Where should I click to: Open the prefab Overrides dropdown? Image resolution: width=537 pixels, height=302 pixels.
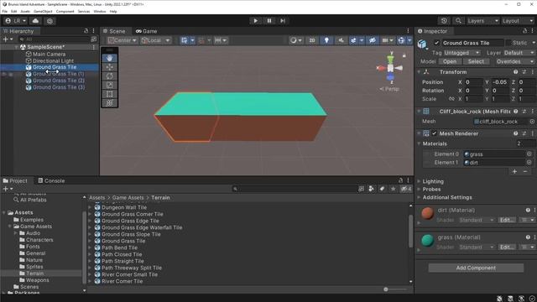[x=514, y=61]
